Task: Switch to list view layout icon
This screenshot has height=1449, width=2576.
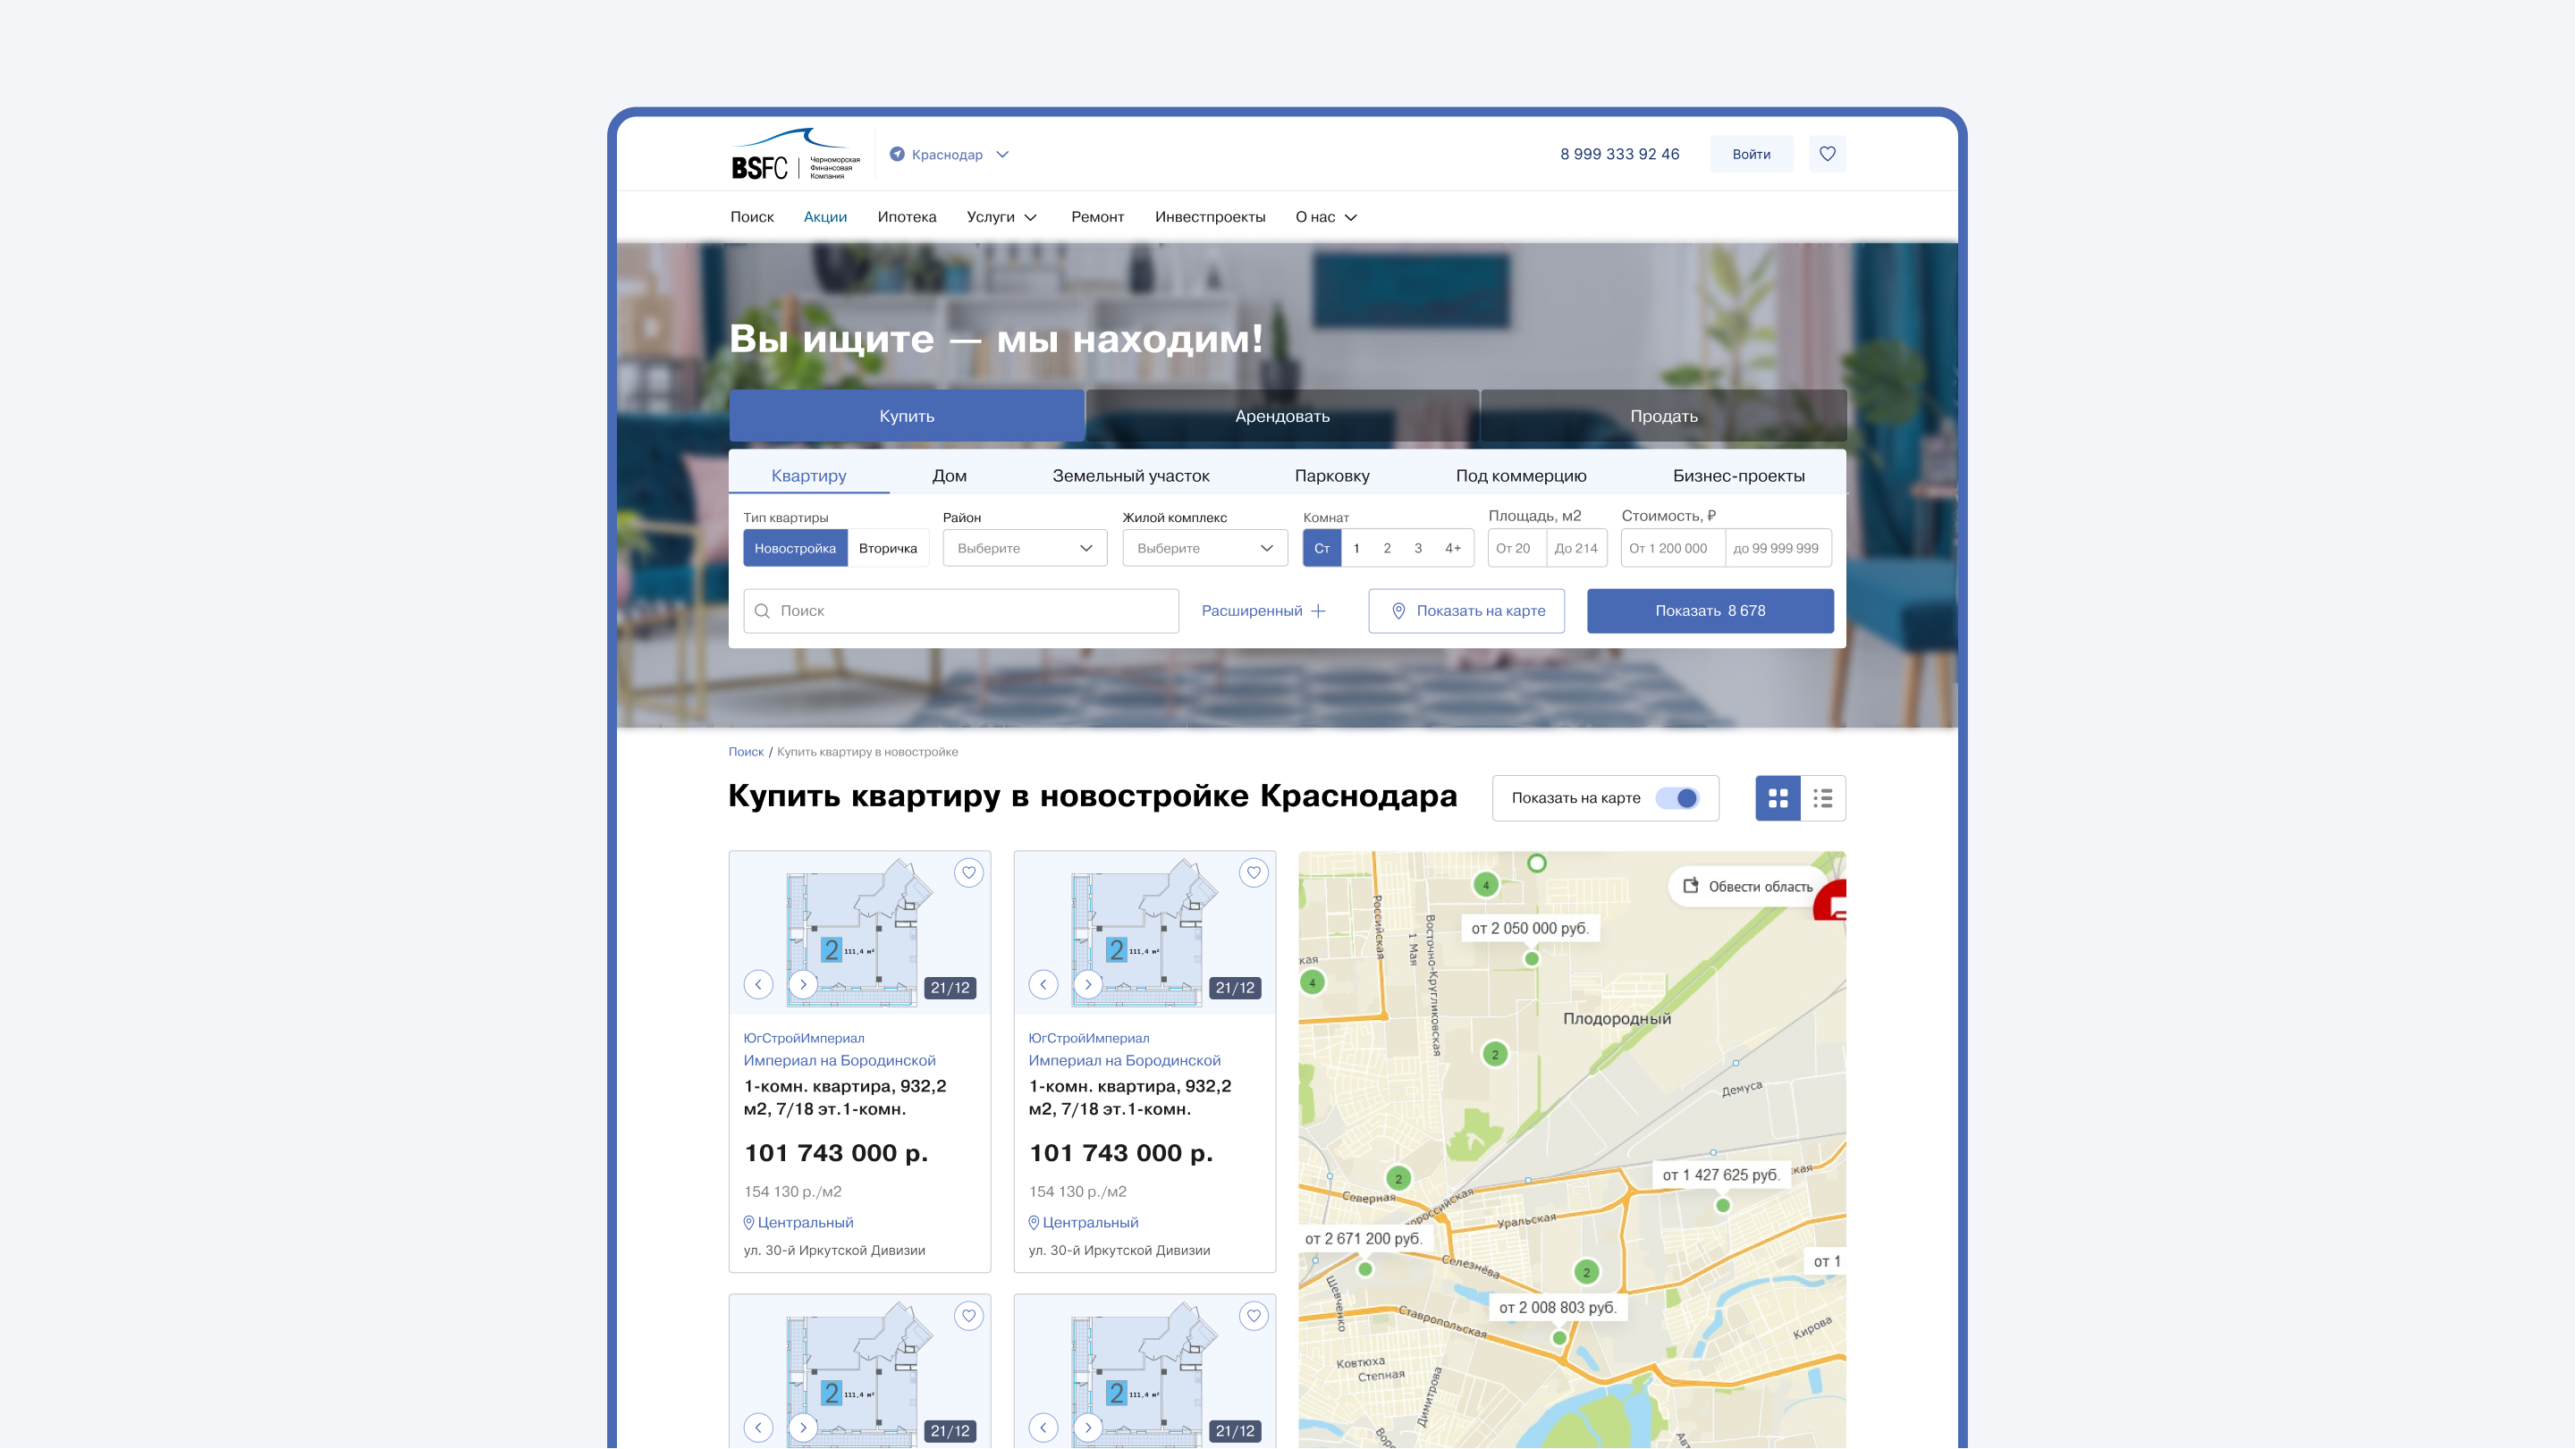Action: pos(1823,798)
